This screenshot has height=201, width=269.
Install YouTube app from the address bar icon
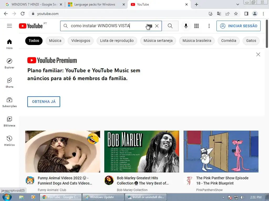click(210, 14)
